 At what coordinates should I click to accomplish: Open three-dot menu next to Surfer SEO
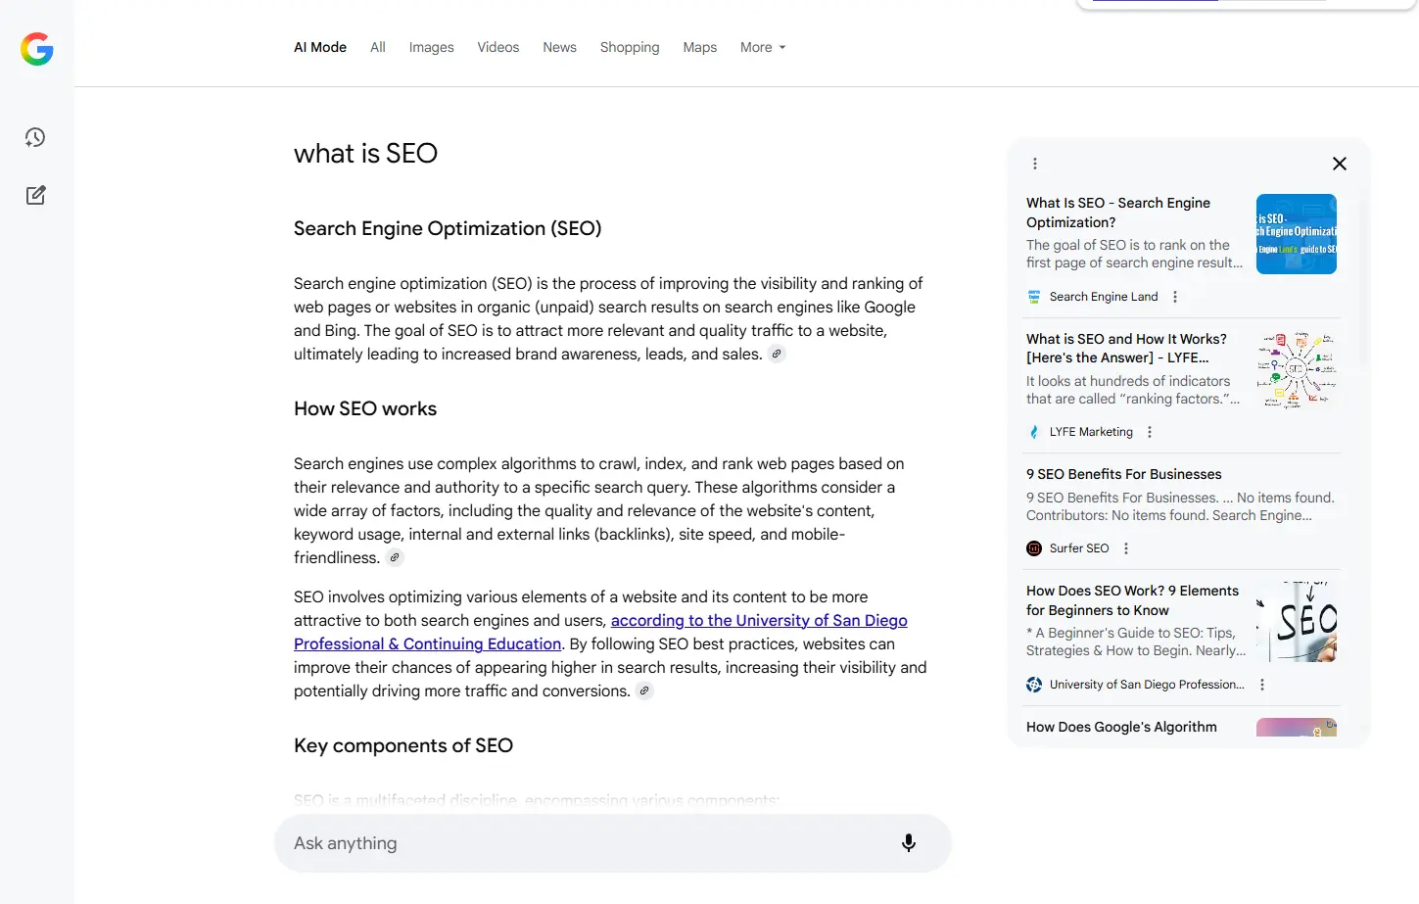pyautogui.click(x=1126, y=548)
